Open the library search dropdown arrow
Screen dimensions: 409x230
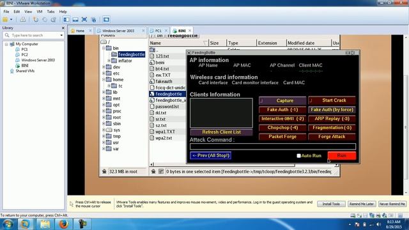(x=61, y=35)
